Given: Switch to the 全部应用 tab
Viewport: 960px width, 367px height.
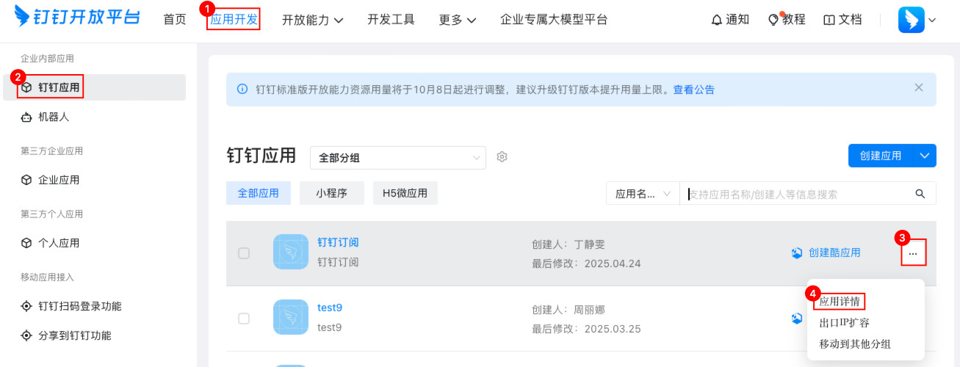Looking at the screenshot, I should (x=259, y=193).
